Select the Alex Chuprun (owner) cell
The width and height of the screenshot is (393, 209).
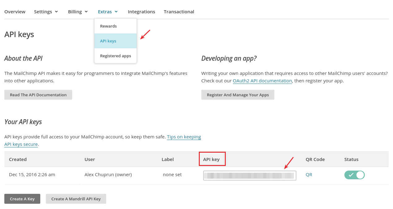tap(108, 175)
